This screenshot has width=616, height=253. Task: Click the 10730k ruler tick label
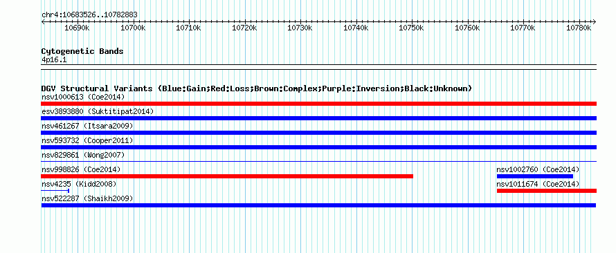300,28
